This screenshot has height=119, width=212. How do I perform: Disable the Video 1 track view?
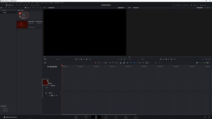[54, 86]
